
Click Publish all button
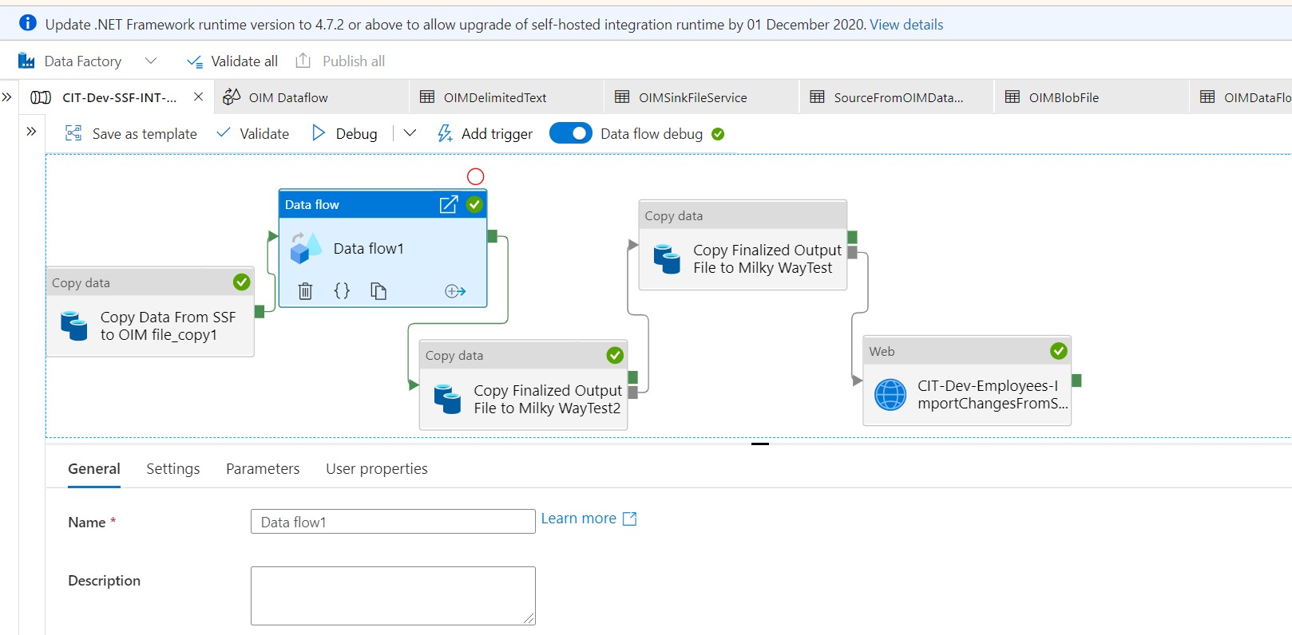pyautogui.click(x=340, y=61)
